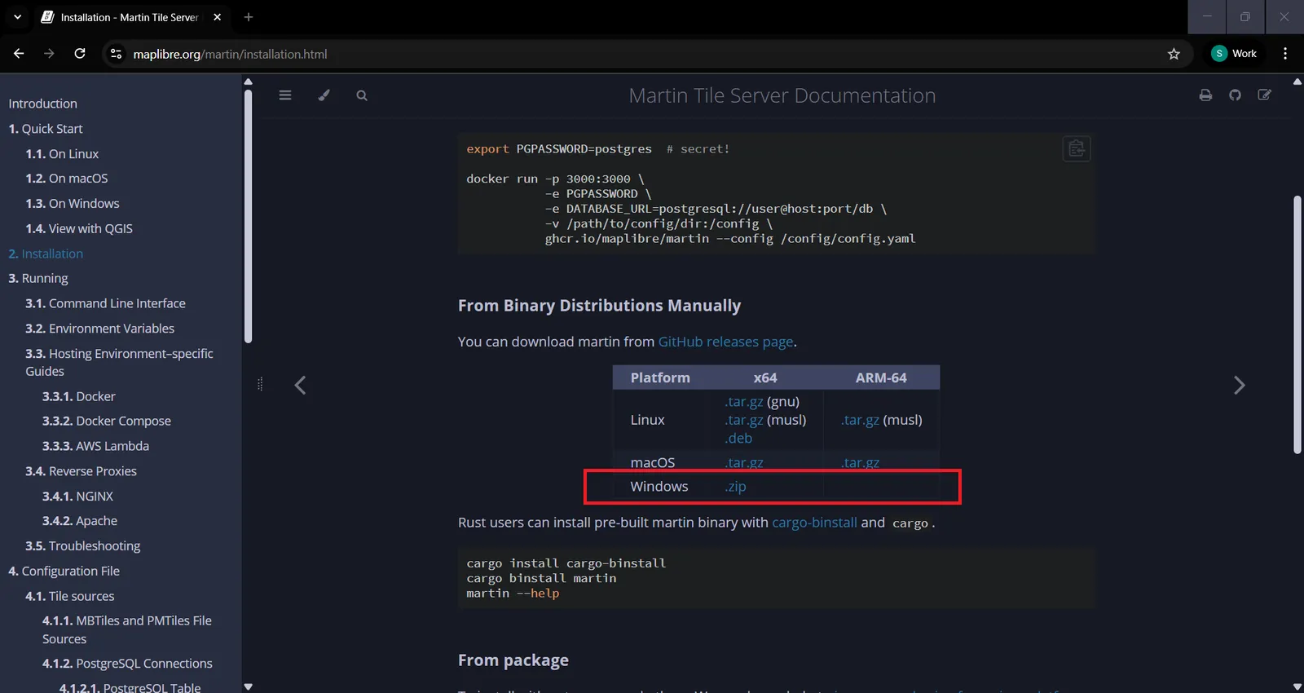Select 2. Installation in sidebar
This screenshot has height=693, width=1304.
click(x=46, y=254)
